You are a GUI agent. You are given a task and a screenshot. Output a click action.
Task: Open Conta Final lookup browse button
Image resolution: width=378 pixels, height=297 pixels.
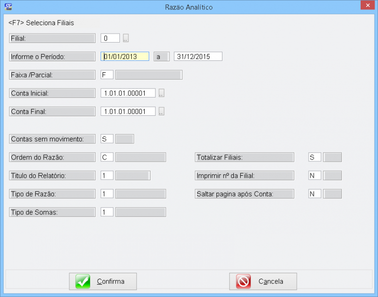pos(162,111)
